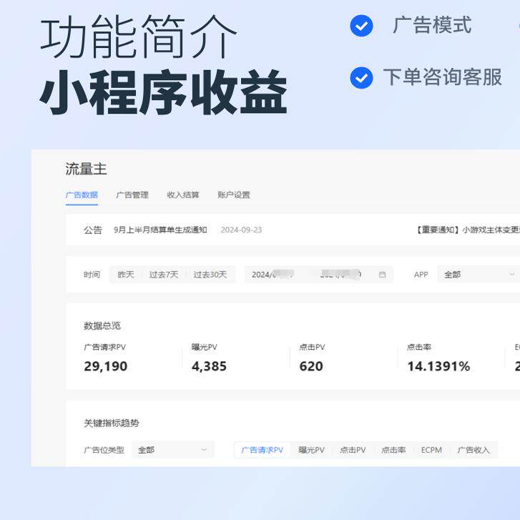The height and width of the screenshot is (520, 520).
Task: Click the 2024-09-23 announcement date
Action: [x=242, y=230]
